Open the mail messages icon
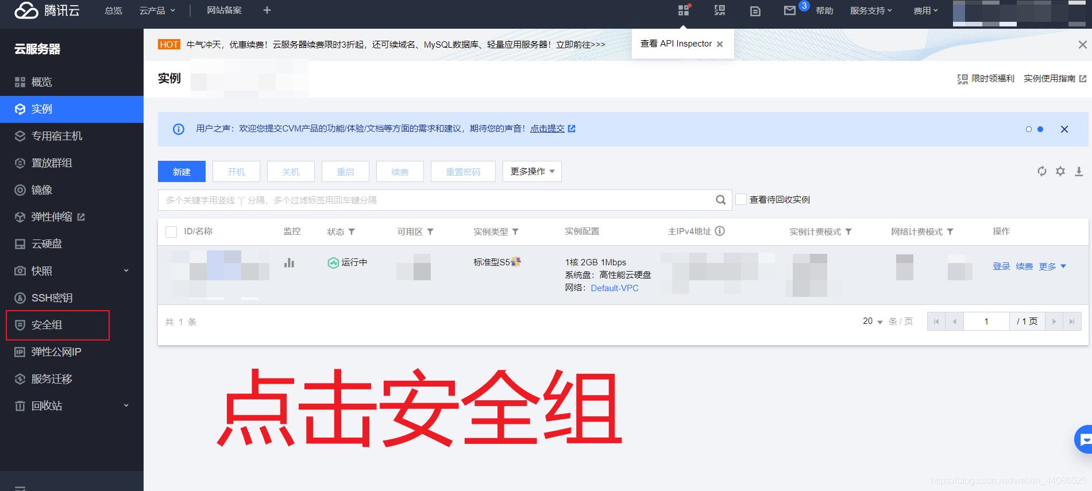This screenshot has height=491, width=1092. click(790, 10)
